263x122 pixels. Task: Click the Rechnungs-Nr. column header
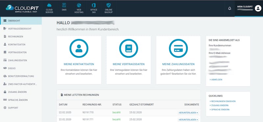point(92,105)
